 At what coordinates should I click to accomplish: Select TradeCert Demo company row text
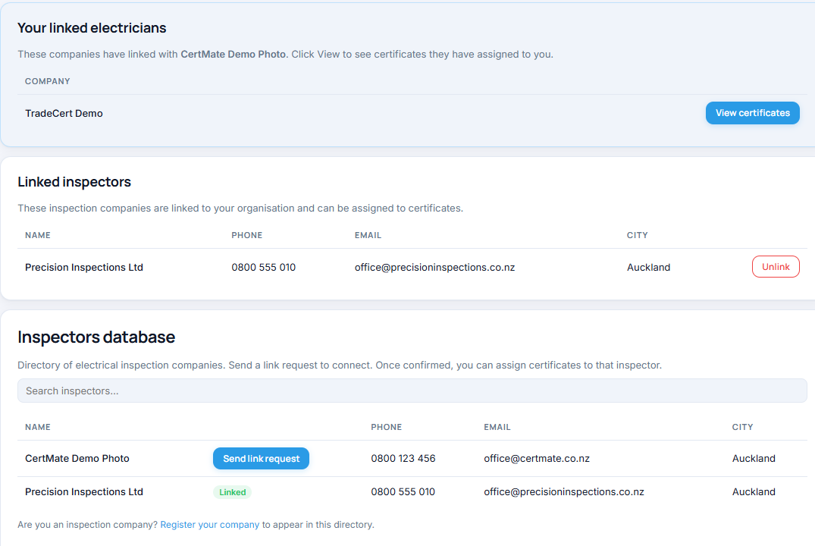tap(64, 113)
